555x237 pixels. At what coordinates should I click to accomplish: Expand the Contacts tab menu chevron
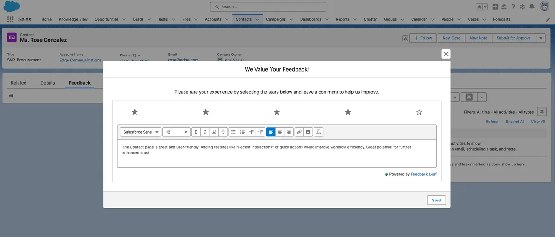[x=257, y=19]
